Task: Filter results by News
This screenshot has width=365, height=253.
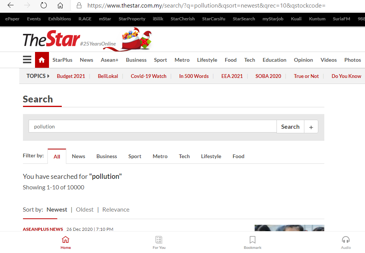Action: 78,156
